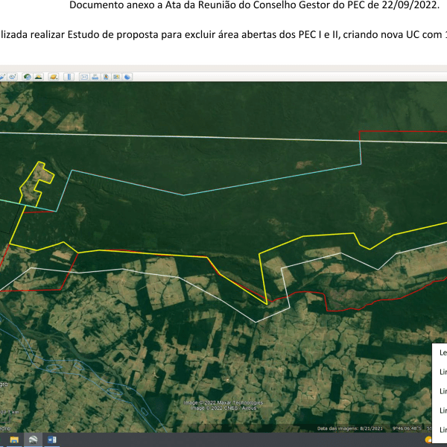447x447 pixels.
Task: Open Microsoft Word from the taskbar
Action: point(52,440)
